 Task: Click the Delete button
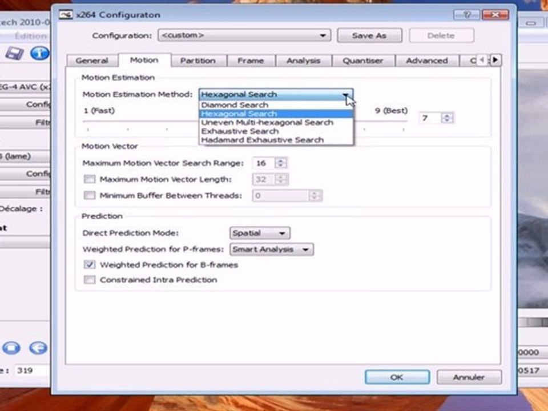pyautogui.click(x=441, y=35)
